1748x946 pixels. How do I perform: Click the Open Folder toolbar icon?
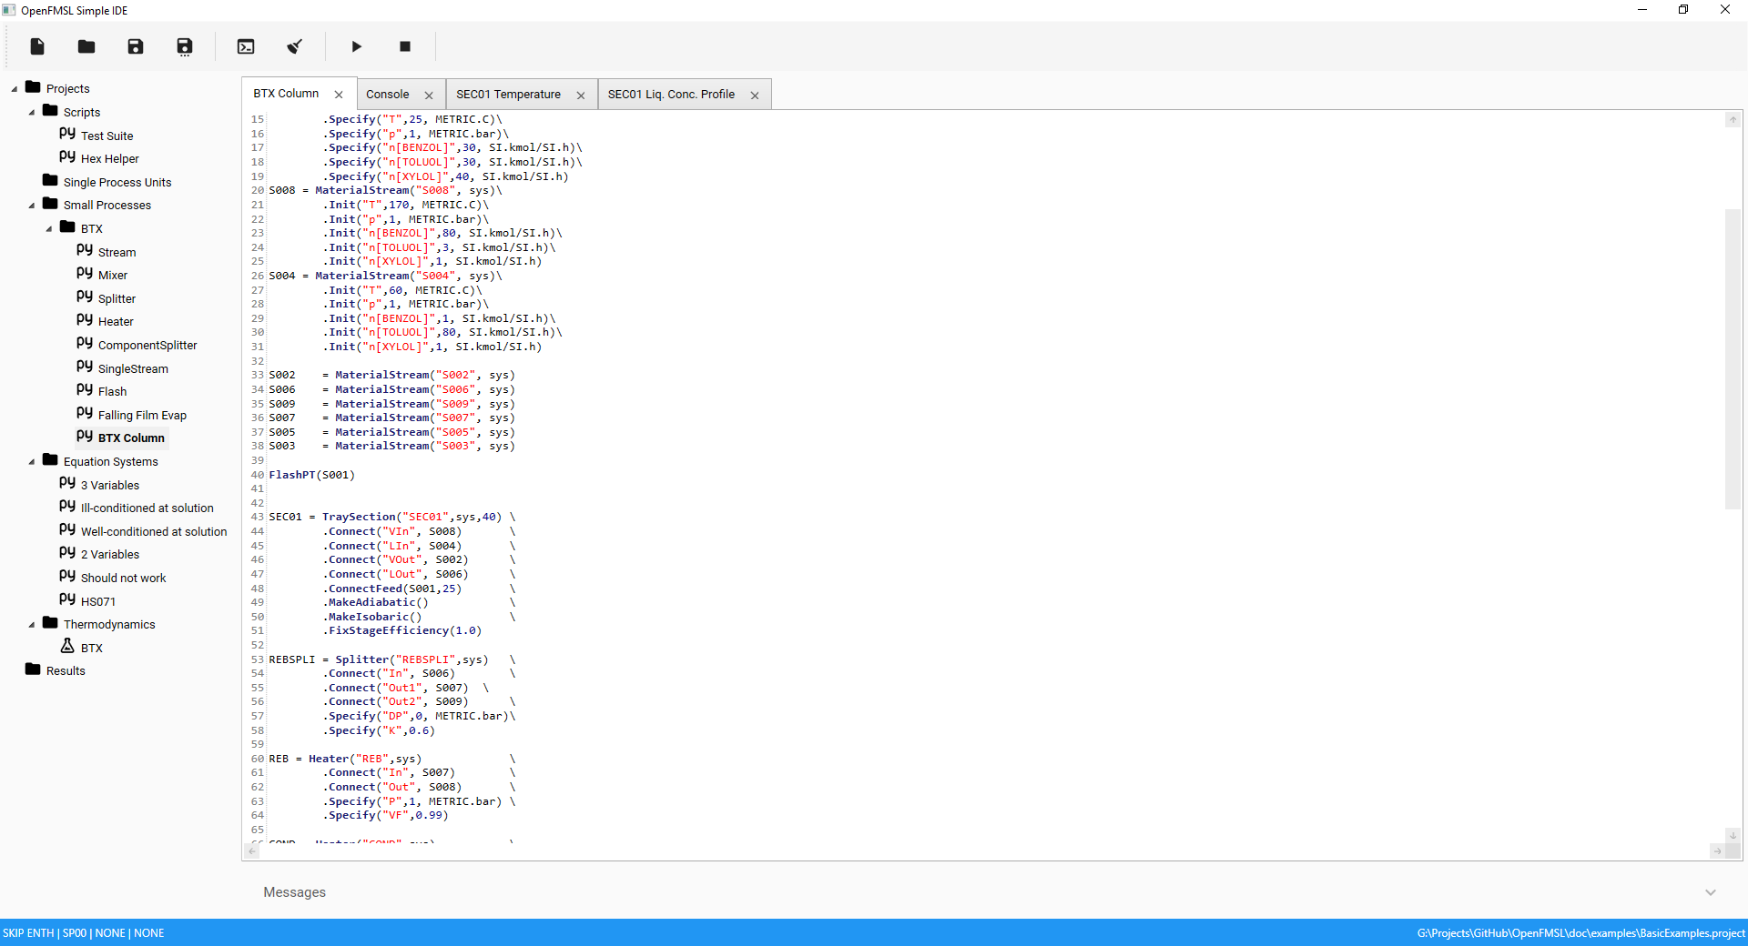[86, 46]
